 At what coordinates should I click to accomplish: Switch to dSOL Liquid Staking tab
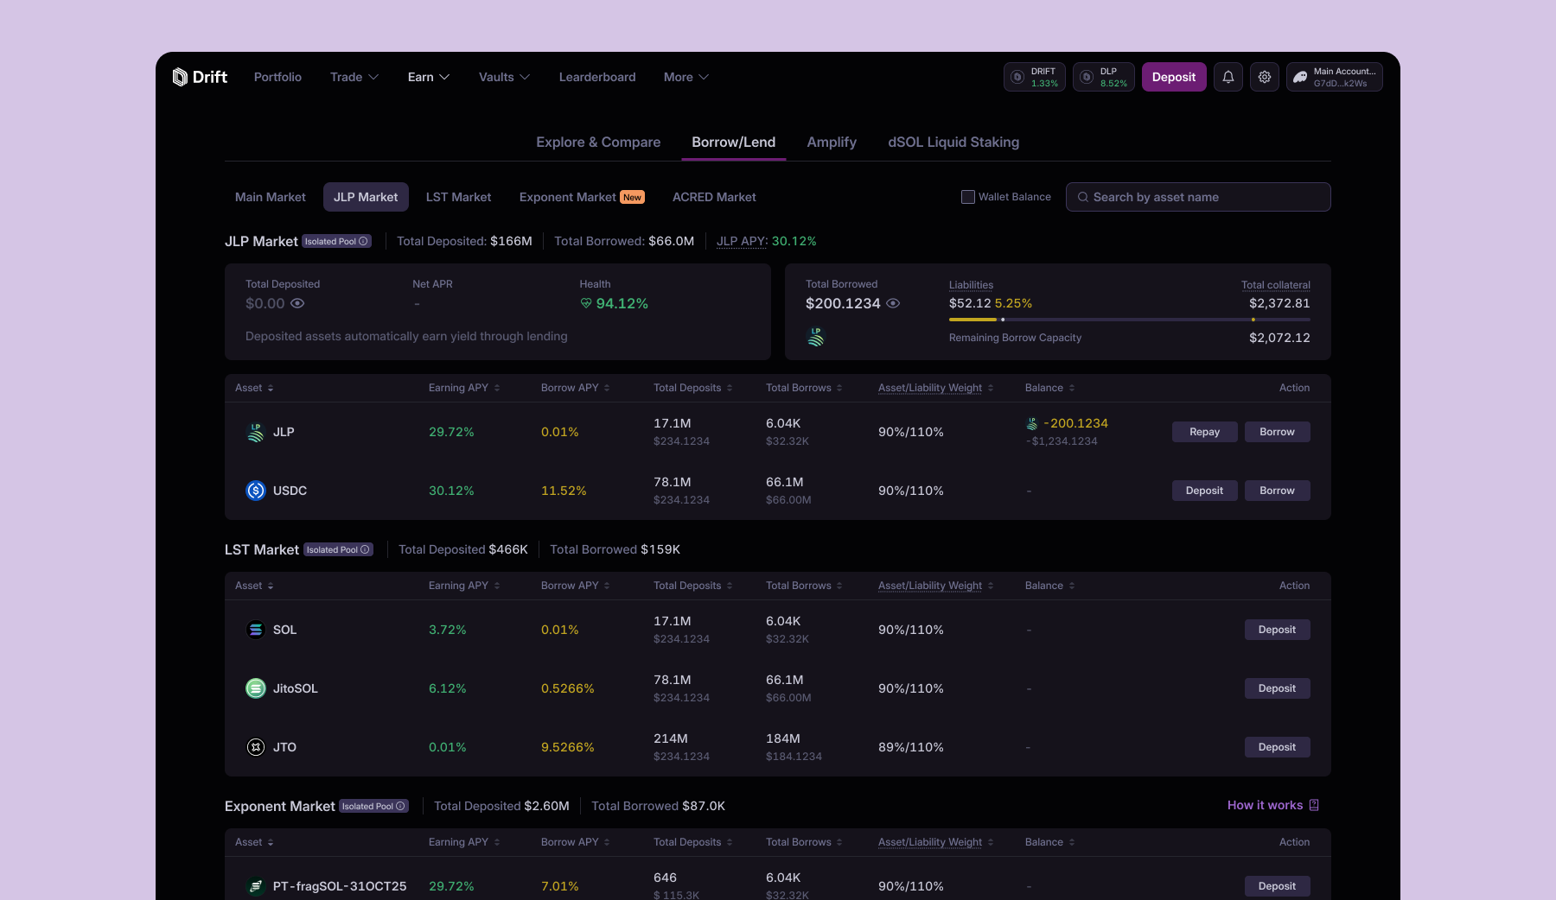click(953, 143)
